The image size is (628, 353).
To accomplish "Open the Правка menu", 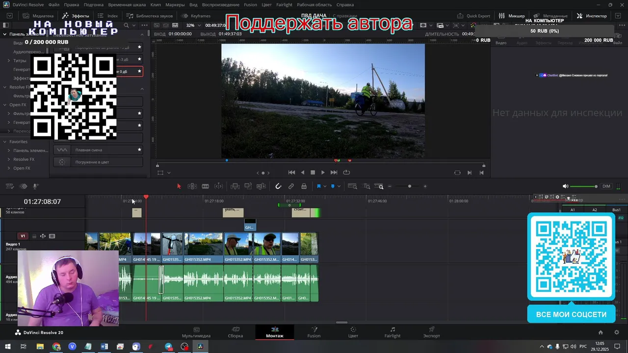I will pyautogui.click(x=72, y=4).
